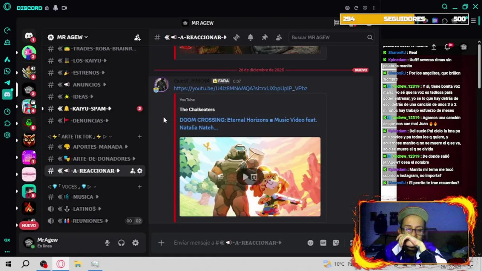Open the ESTRENOS channel
Image resolution: width=482 pixels, height=271 pixels.
[x=95, y=73]
